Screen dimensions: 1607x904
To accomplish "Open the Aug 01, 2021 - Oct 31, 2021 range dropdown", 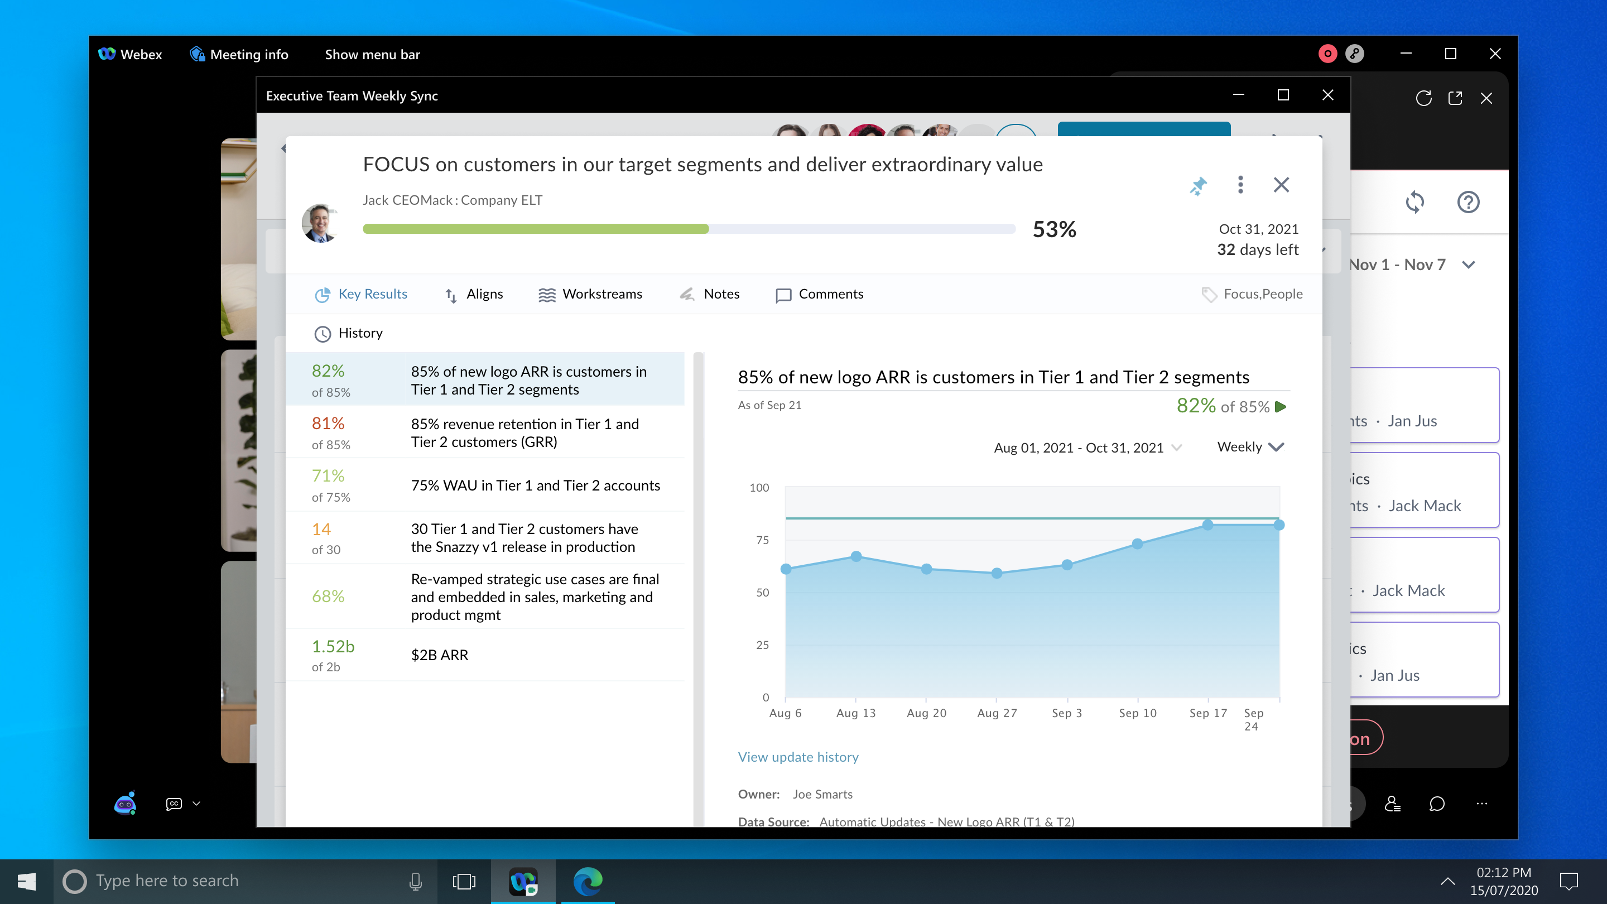I will 1087,448.
